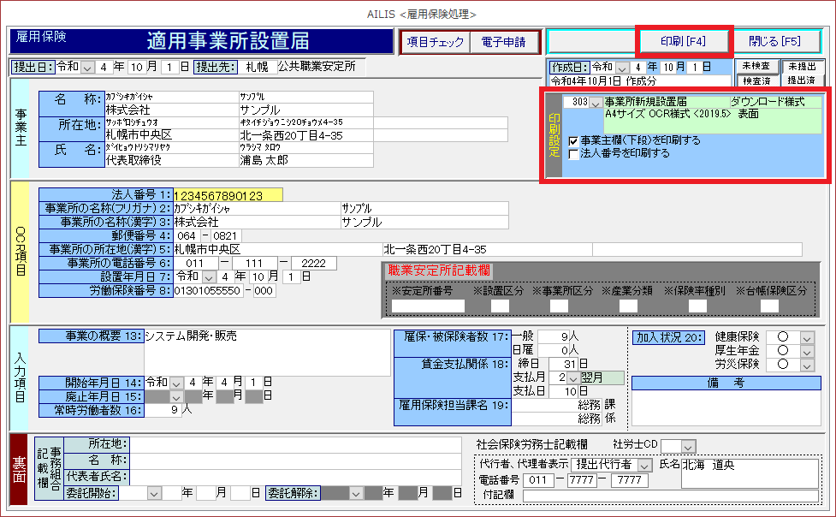Image resolution: width=836 pixels, height=517 pixels.
Task: Enable 法人番号を印刷する checkbox
Action: [574, 154]
